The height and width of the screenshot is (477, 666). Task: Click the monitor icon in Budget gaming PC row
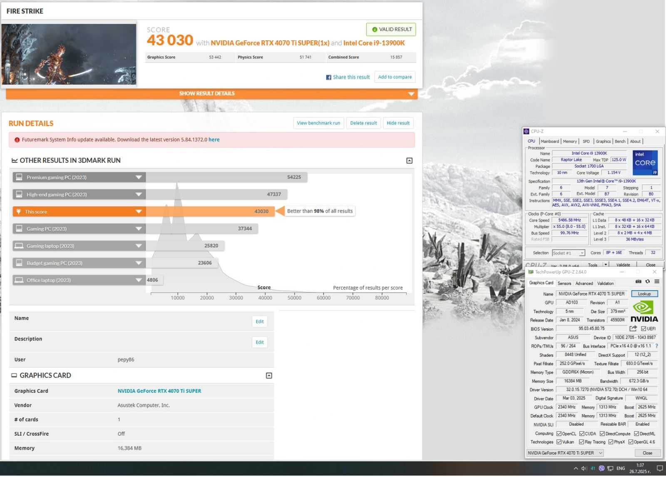pyautogui.click(x=19, y=263)
